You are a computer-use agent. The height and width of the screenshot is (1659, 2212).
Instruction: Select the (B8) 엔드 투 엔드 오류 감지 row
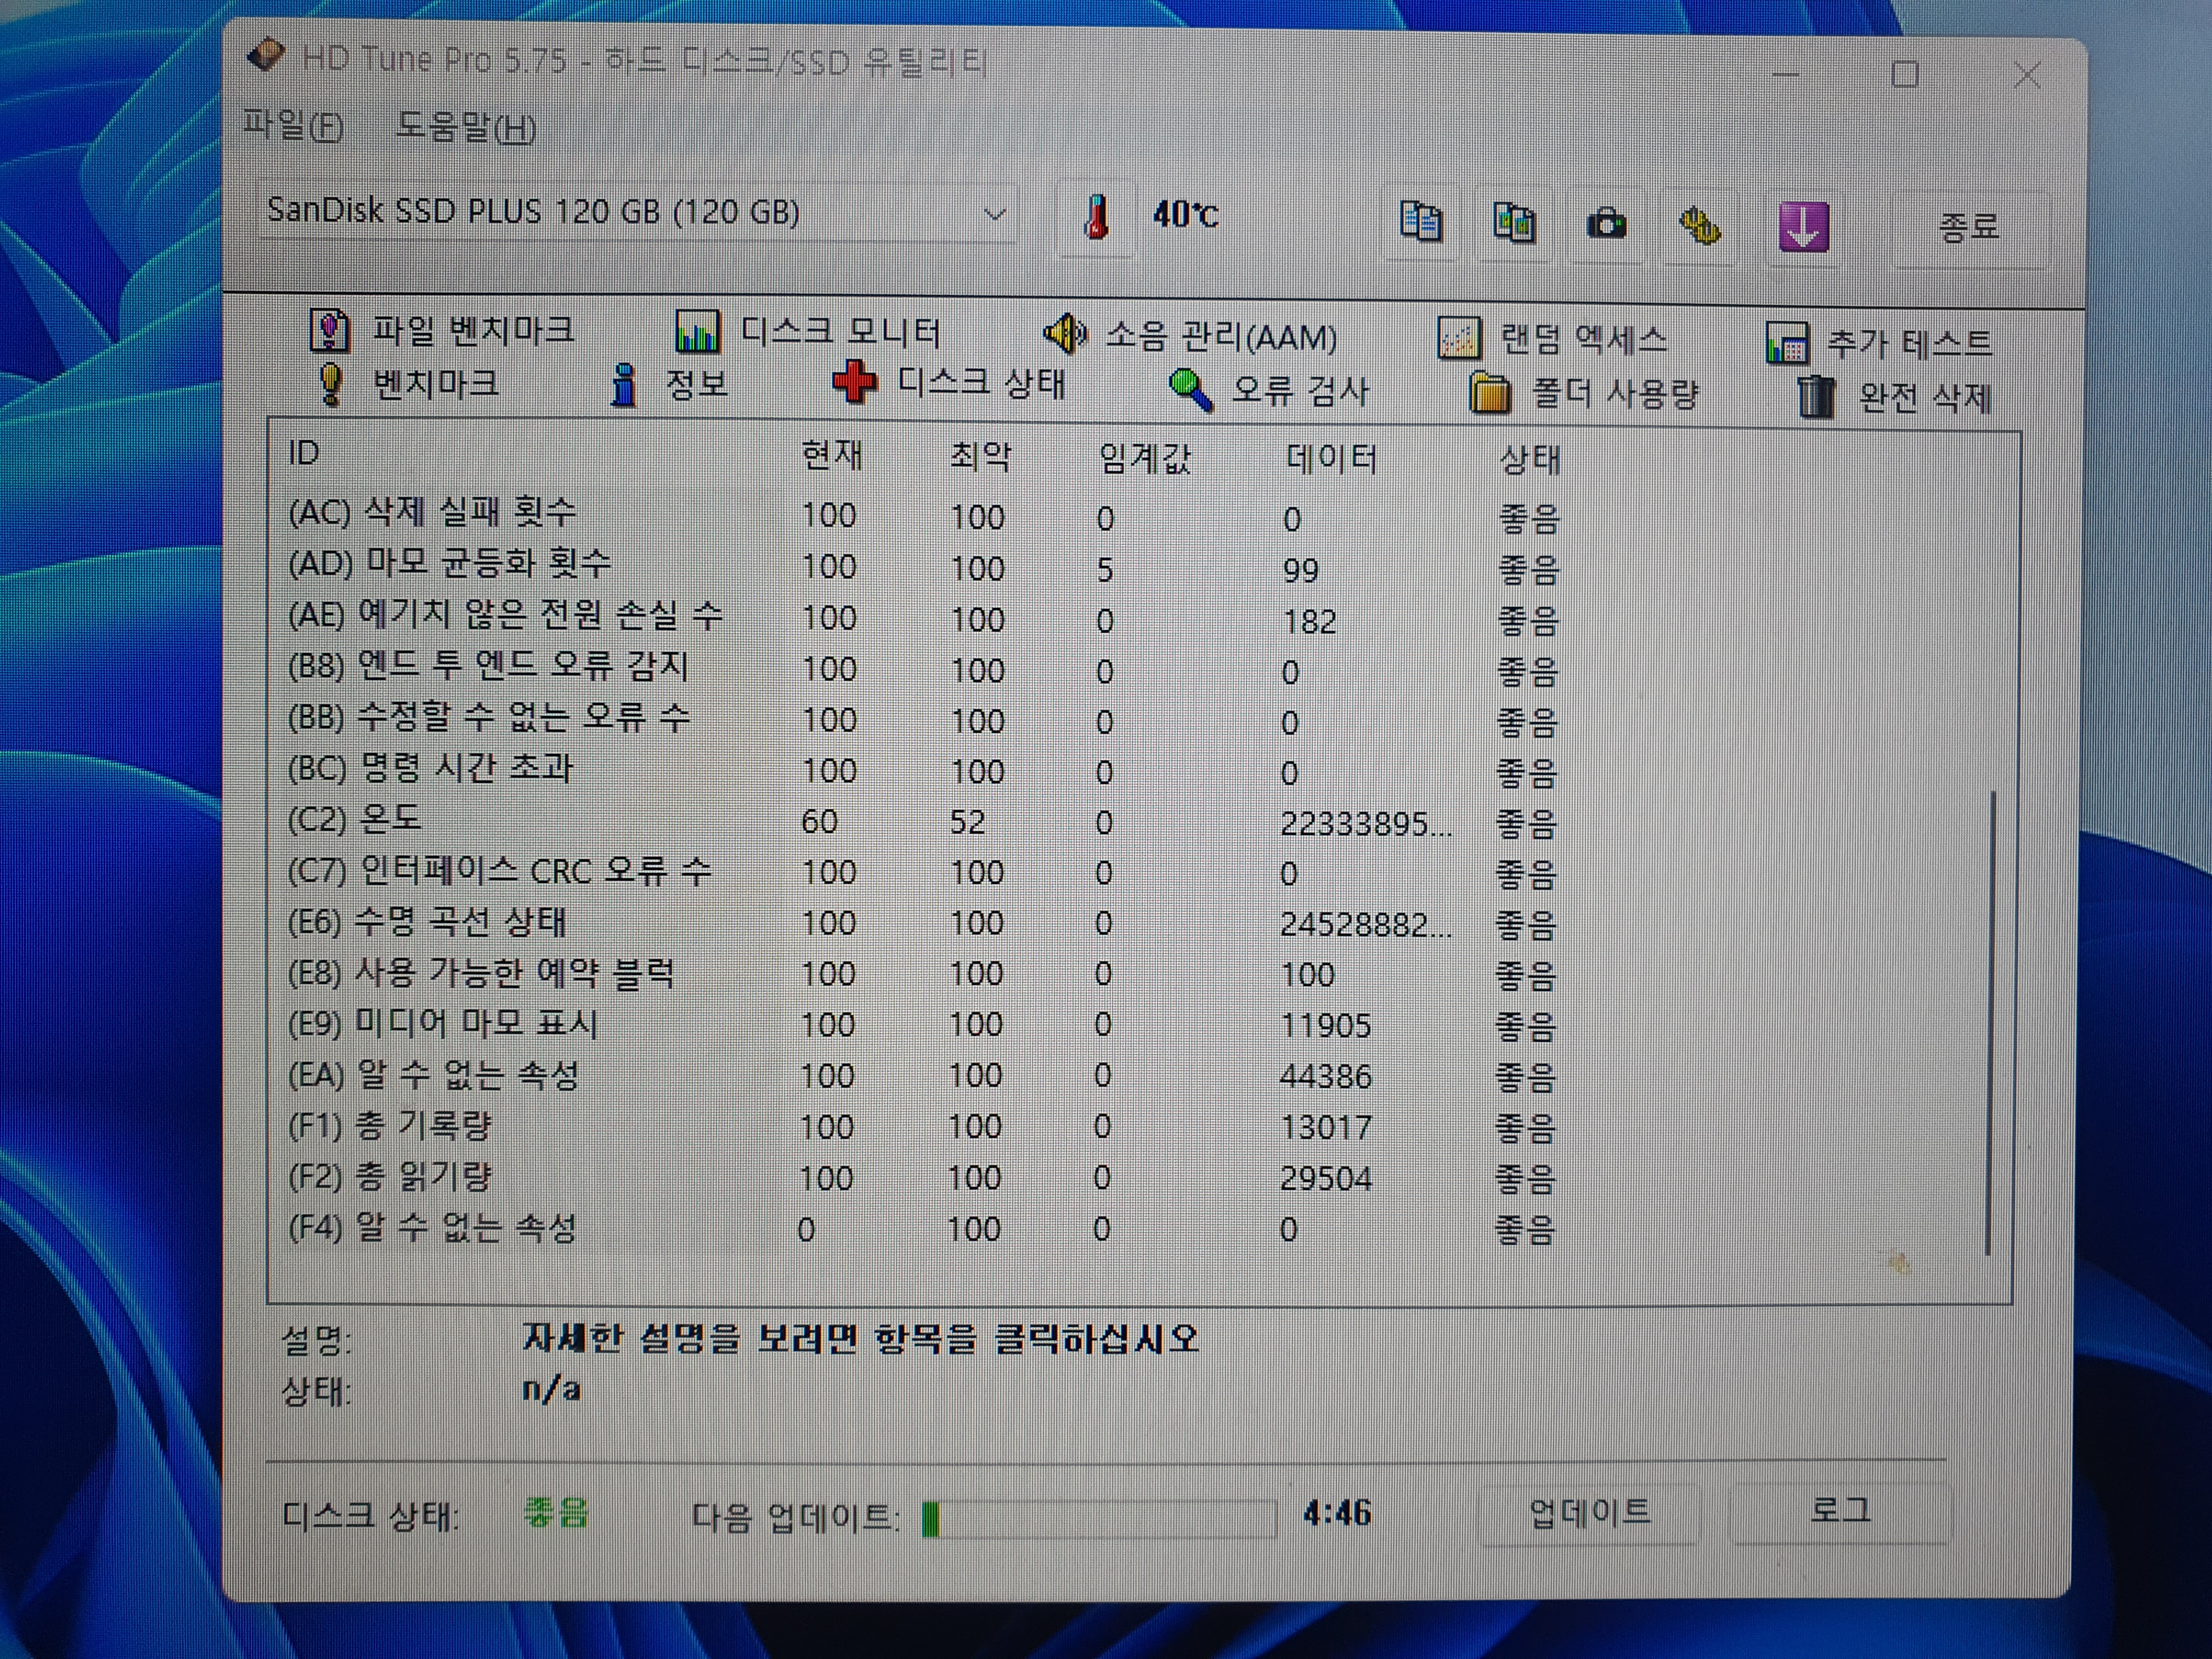[x=925, y=669]
